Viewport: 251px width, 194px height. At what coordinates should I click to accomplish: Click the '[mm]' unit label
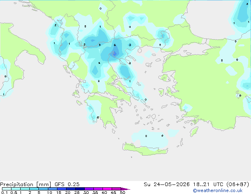coord(44,184)
